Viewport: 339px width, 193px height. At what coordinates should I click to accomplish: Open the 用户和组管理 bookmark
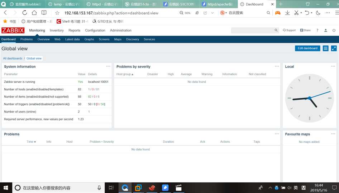[x=37, y=21]
